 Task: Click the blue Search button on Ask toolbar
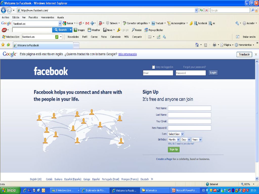point(61,30)
